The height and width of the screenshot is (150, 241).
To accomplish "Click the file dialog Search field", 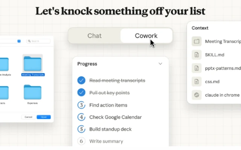I will (x=38, y=41).
